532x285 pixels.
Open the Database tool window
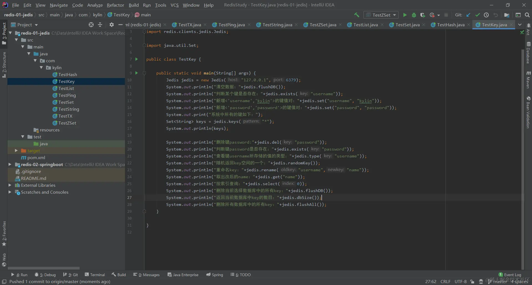click(528, 53)
